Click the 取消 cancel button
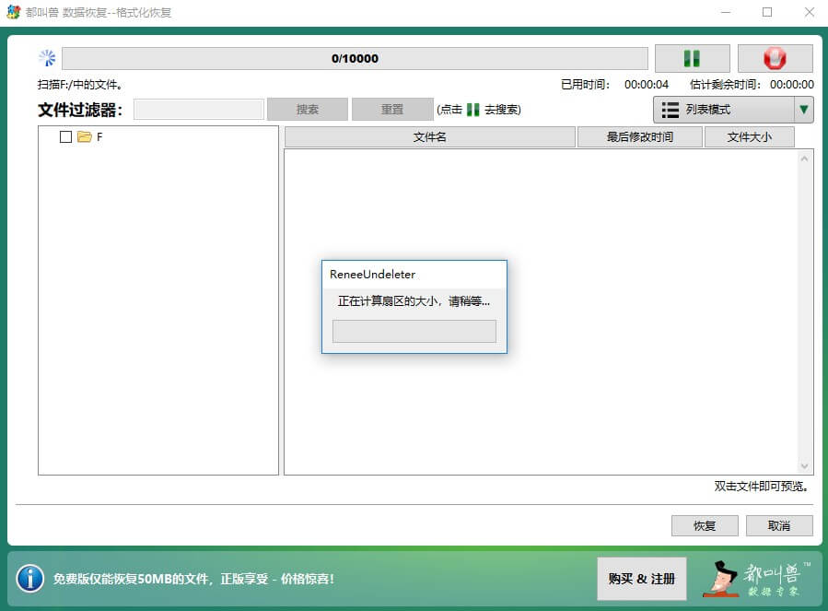Image resolution: width=828 pixels, height=611 pixels. pos(779,526)
